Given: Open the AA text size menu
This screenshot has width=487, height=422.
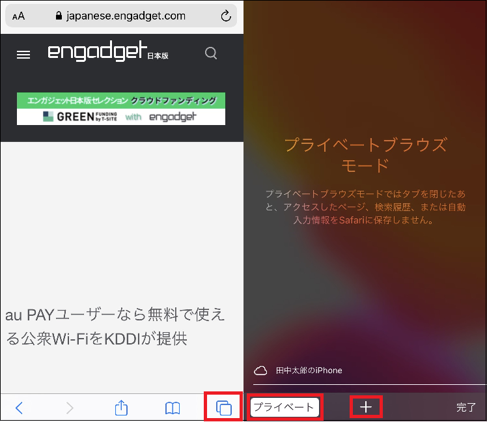Looking at the screenshot, I should (x=18, y=16).
